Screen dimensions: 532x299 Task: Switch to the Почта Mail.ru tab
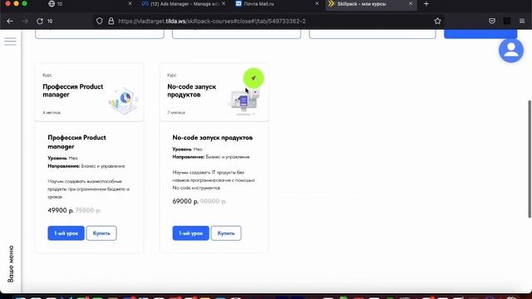click(277, 3)
